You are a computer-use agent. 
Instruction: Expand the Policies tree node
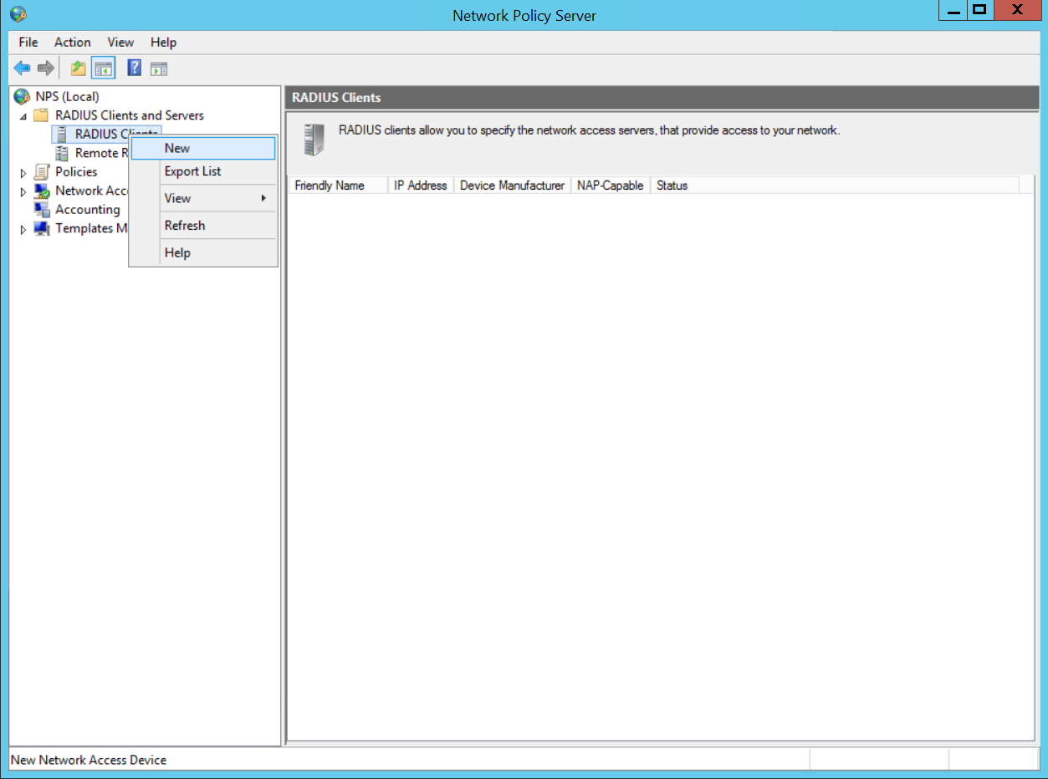[x=23, y=172]
